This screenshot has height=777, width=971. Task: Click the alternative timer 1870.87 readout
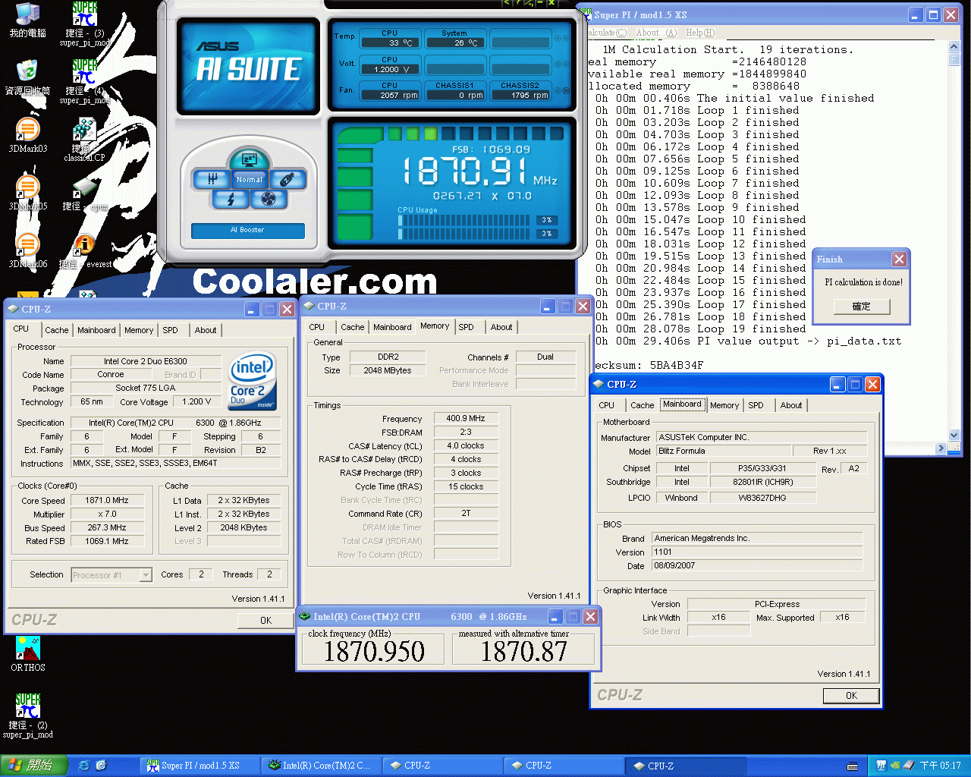pyautogui.click(x=524, y=652)
